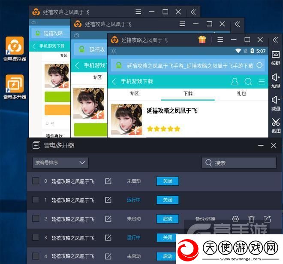Screen dimensions: 283x264
Task: Click the green button in rearmost emulator window
Action: click(57, 97)
